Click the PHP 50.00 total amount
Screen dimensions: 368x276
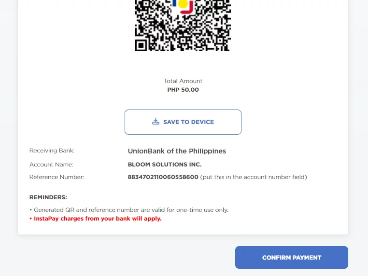183,90
